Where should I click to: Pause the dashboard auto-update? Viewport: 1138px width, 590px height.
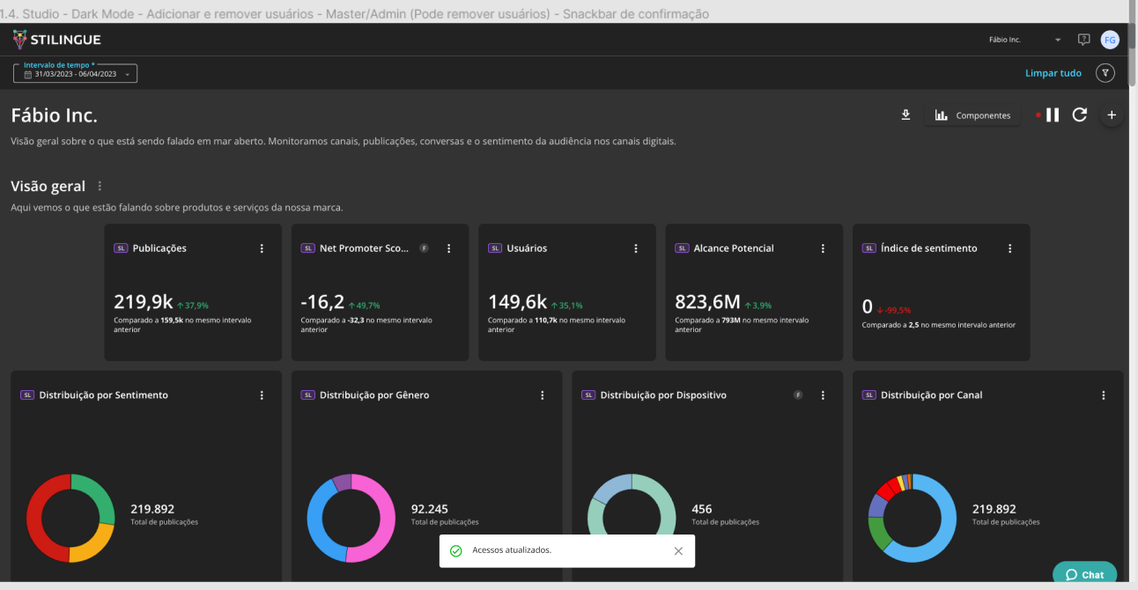[x=1053, y=114]
